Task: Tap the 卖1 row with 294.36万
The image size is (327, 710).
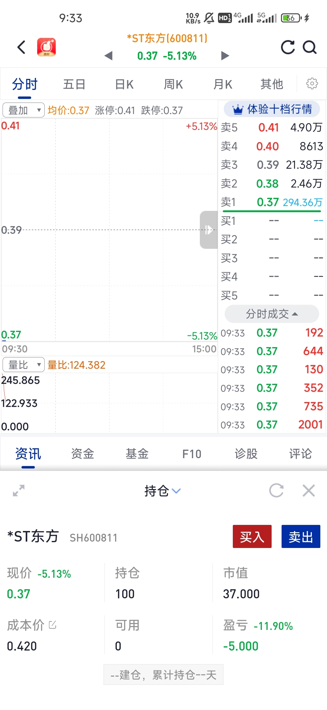Action: coord(272,202)
